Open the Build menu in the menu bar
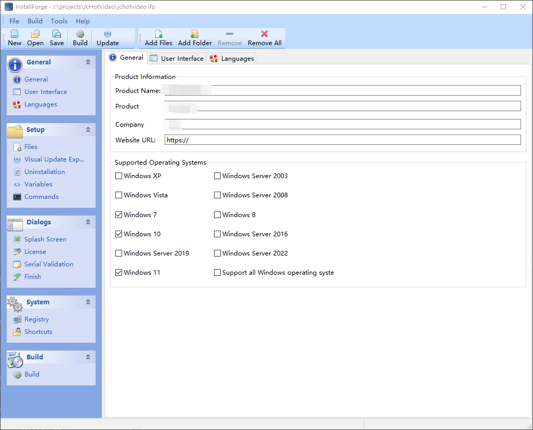533x430 pixels. [x=35, y=21]
